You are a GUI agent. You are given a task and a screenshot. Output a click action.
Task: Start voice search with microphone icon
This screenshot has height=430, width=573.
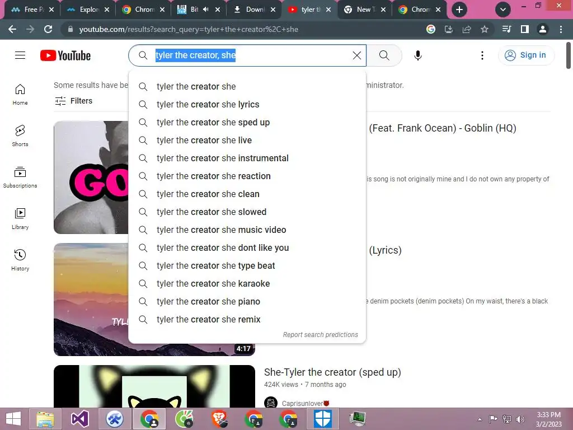417,55
